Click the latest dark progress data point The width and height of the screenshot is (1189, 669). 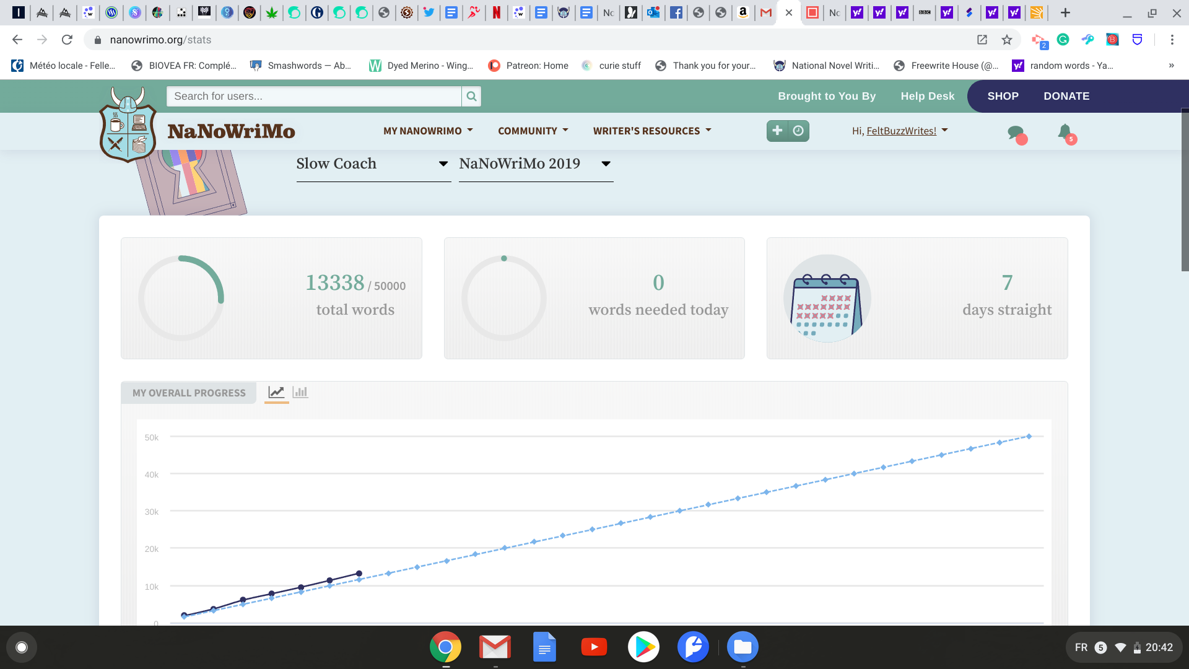point(359,574)
